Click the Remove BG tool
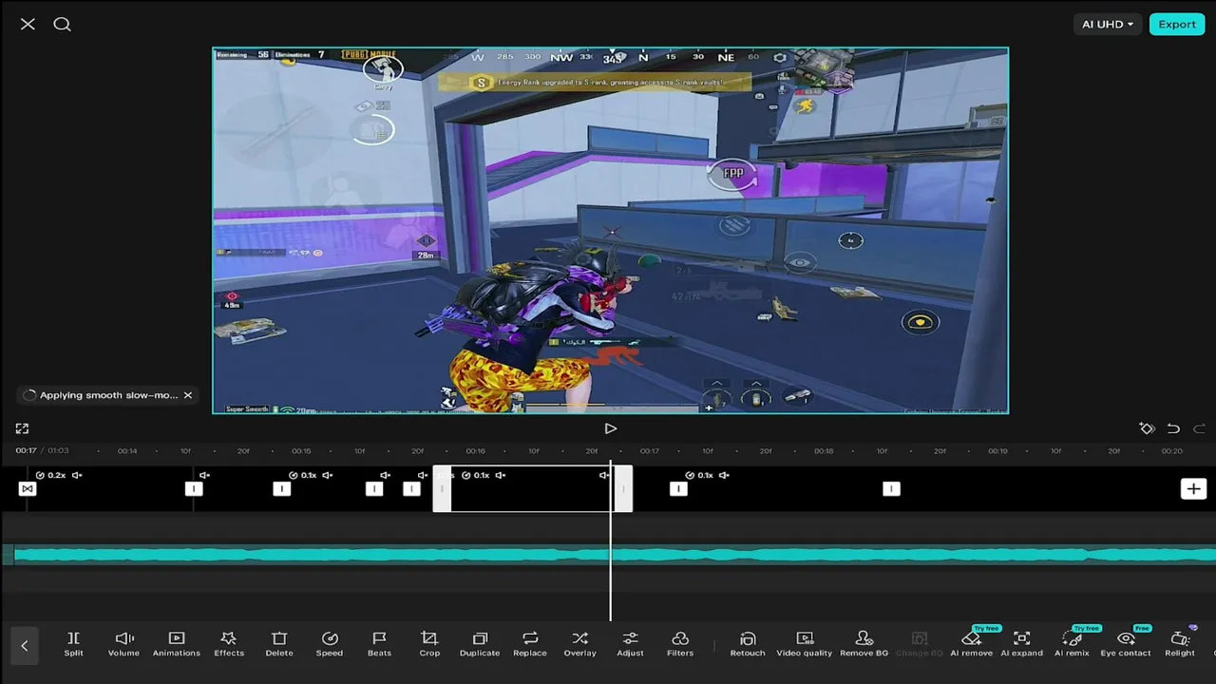 (864, 643)
